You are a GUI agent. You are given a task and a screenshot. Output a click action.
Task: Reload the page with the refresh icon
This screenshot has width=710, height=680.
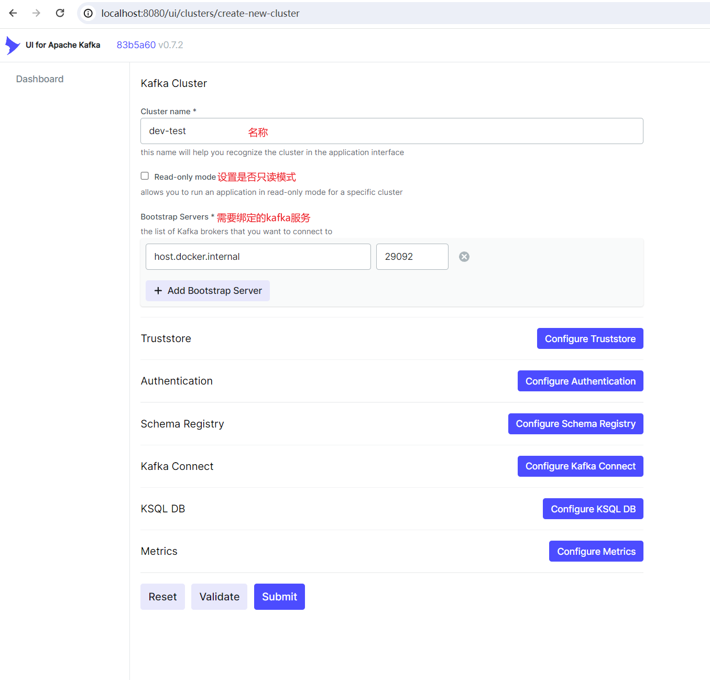[x=60, y=13]
